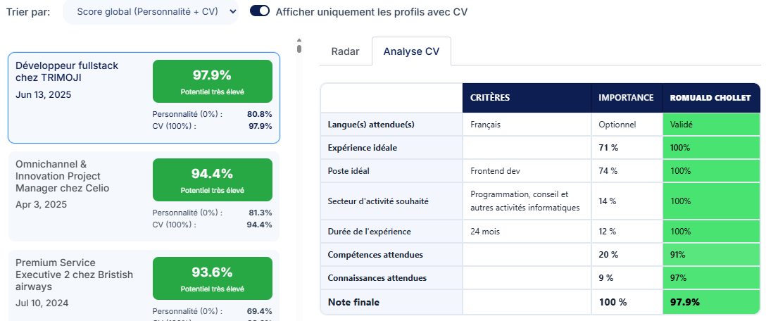
Task: Click the IMPORTANCE column header
Action: point(627,98)
